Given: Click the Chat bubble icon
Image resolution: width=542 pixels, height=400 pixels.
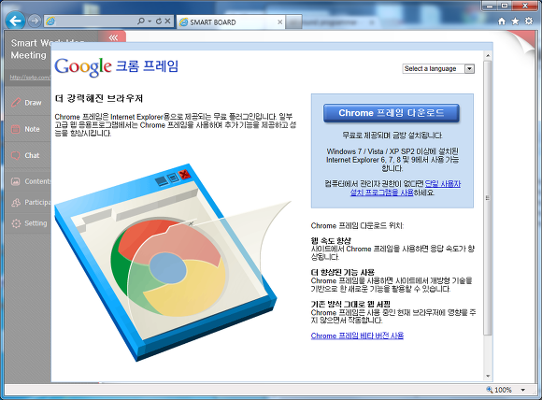Looking at the screenshot, I should point(16,155).
